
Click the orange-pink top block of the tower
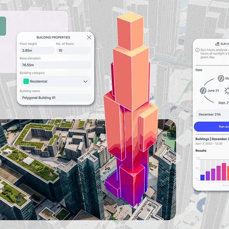coord(130,32)
